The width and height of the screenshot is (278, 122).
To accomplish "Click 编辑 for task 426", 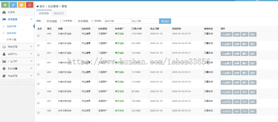I will click(237, 111).
